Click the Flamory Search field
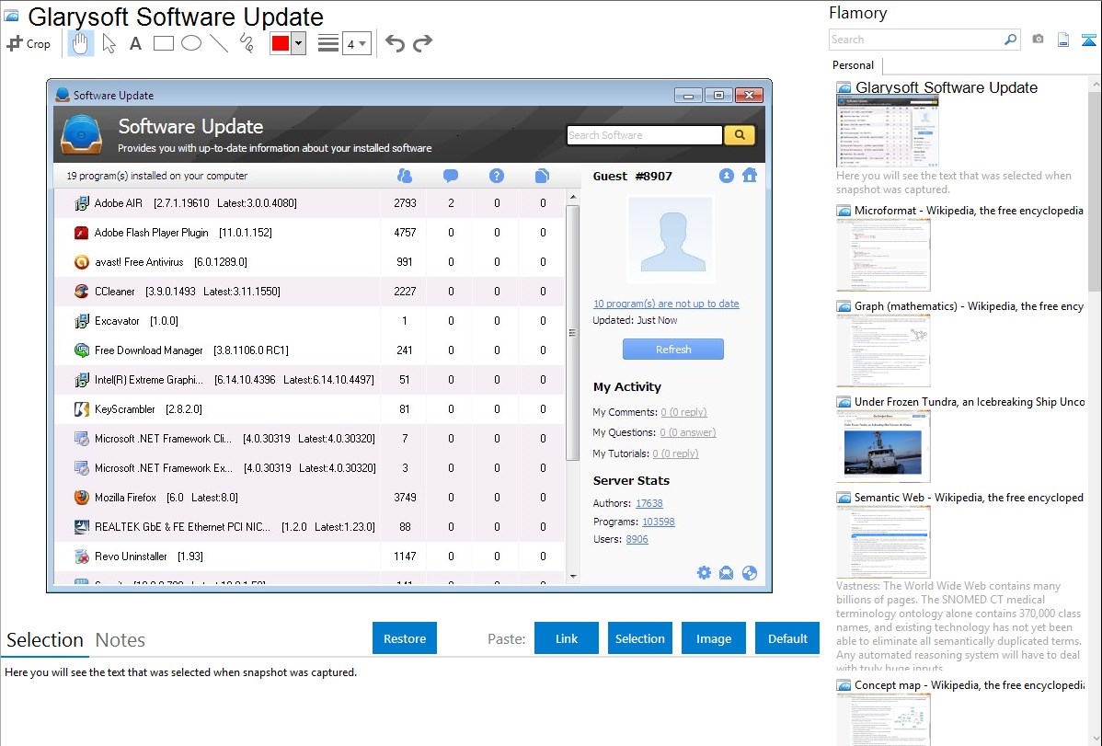Image resolution: width=1102 pixels, height=746 pixels. click(x=915, y=40)
